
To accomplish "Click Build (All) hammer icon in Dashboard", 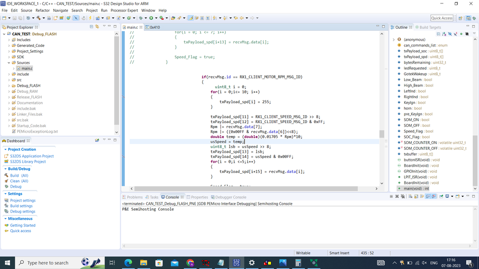I will coord(6,175).
